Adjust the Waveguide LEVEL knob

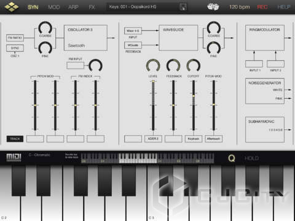click(x=153, y=66)
